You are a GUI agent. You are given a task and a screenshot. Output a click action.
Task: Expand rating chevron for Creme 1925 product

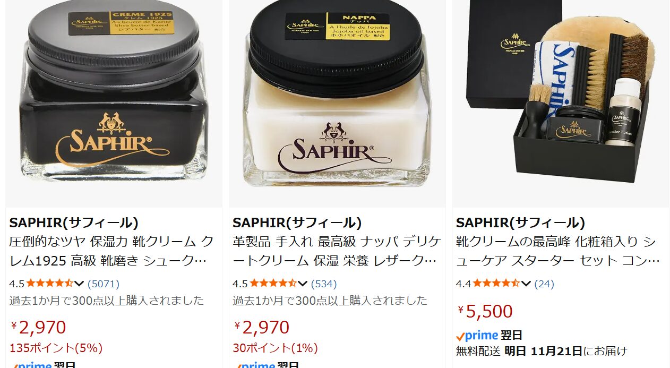click(x=79, y=284)
